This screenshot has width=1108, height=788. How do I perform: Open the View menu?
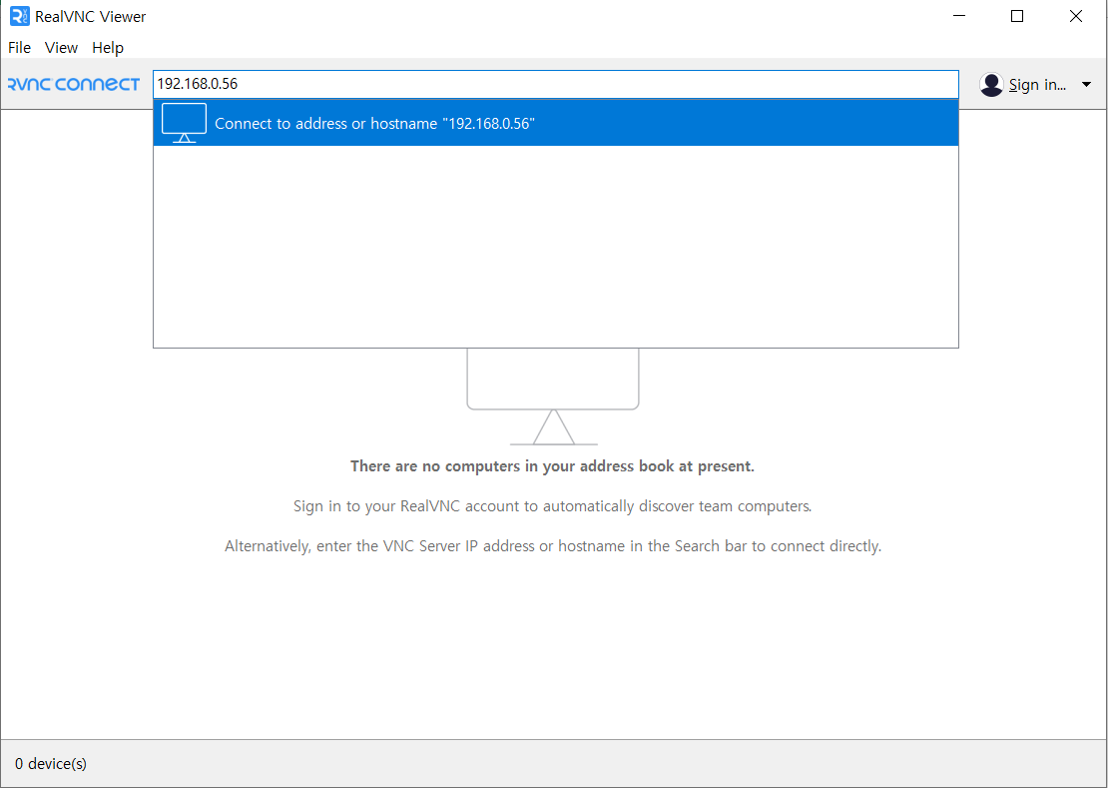pyautogui.click(x=61, y=47)
